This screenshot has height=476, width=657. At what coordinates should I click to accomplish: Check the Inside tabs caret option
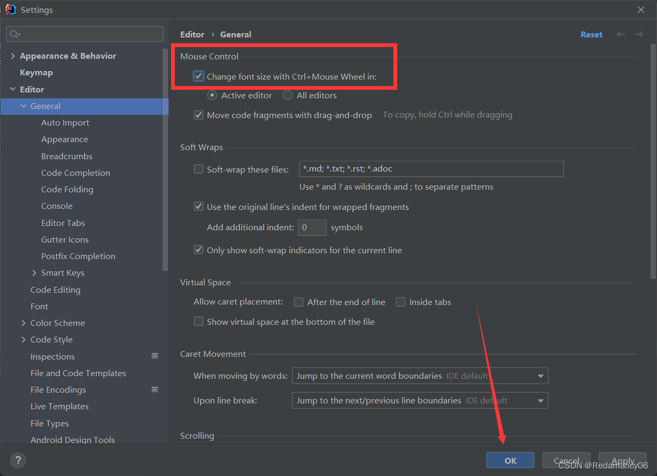point(400,302)
